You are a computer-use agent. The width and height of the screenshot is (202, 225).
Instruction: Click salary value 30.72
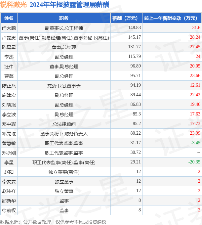[x=136, y=153]
